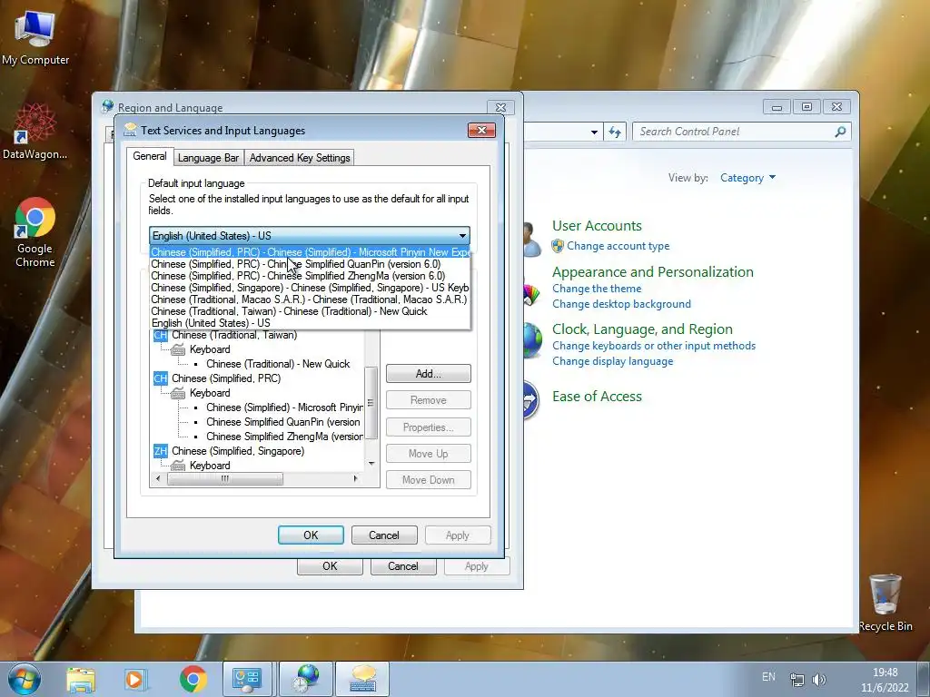Click the Add... button
This screenshot has height=697, width=930.
tap(429, 373)
